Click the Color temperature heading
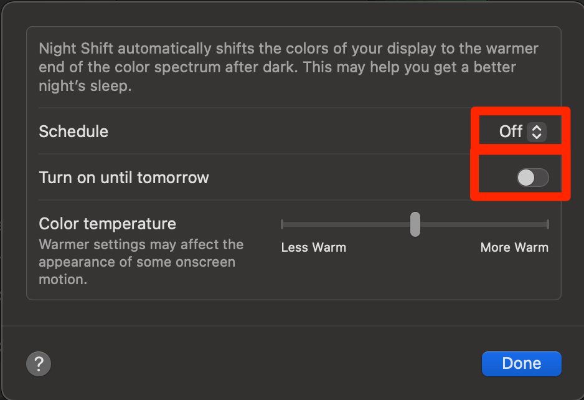 [x=107, y=224]
